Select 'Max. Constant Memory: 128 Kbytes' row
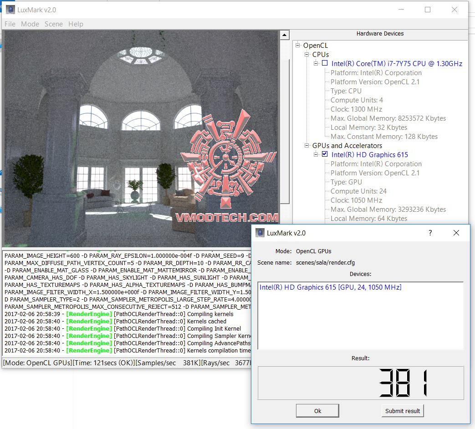475x429 pixels. point(384,137)
